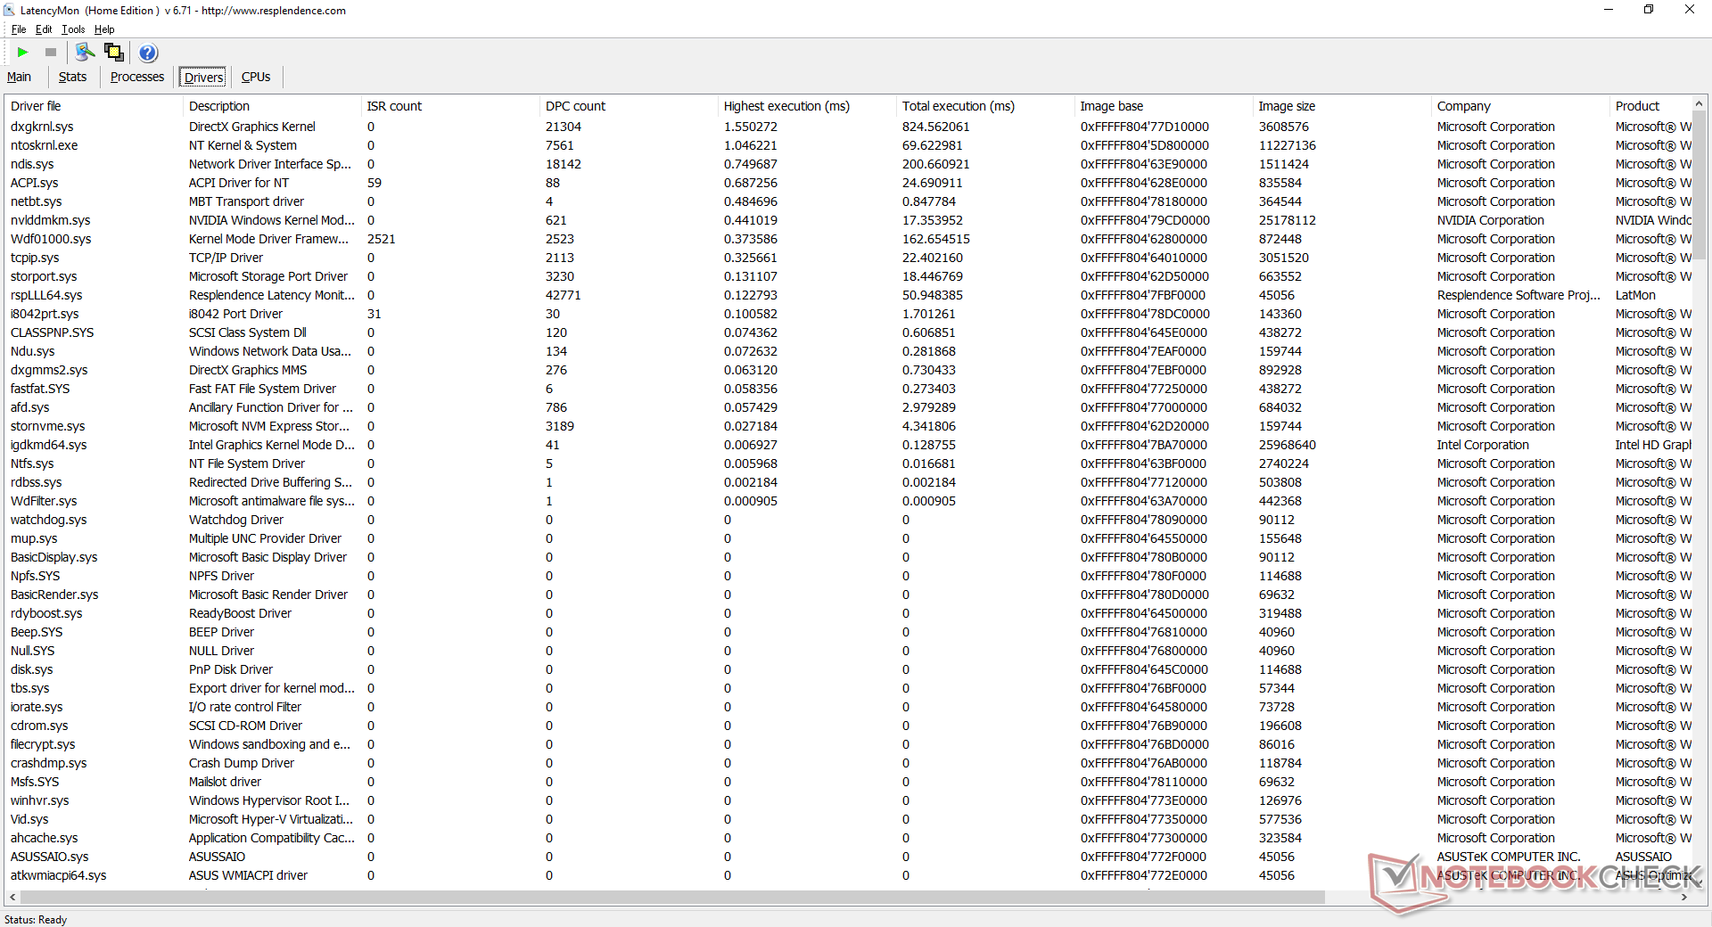Select the ACPI.sys driver row
The image size is (1712, 927).
[x=849, y=183]
